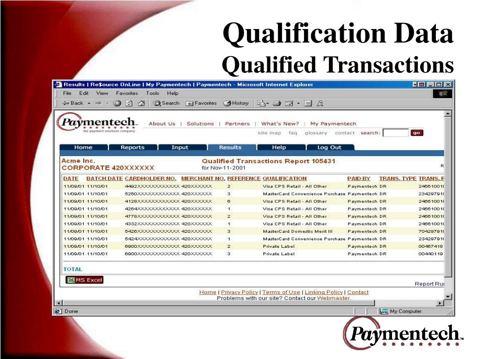Open the Help menu in the menu bar
479x359 pixels.
click(172, 93)
